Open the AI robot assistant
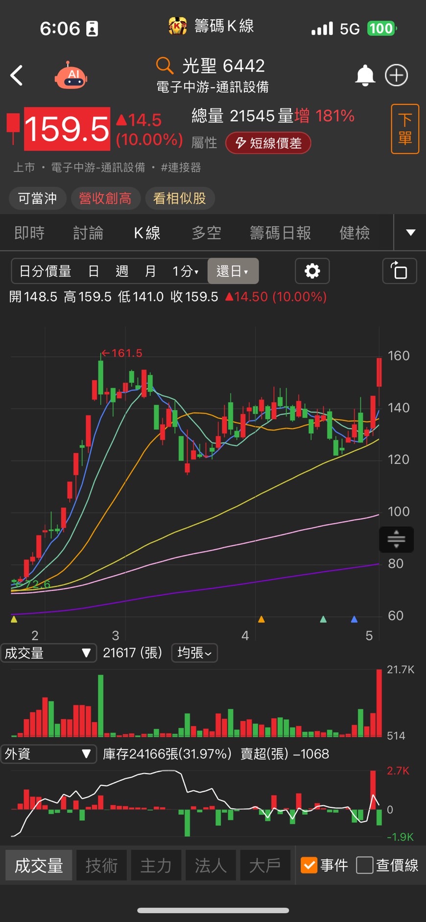This screenshot has height=922, width=426. [71, 75]
